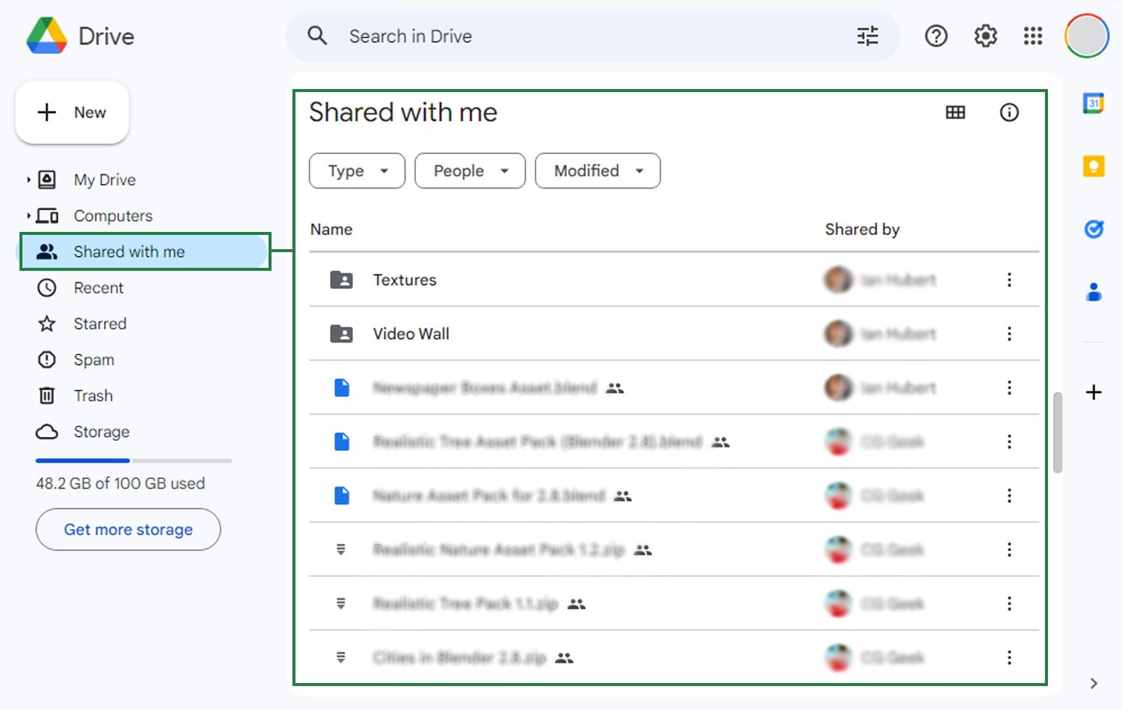
Task: Open the Help menu icon
Action: [936, 35]
